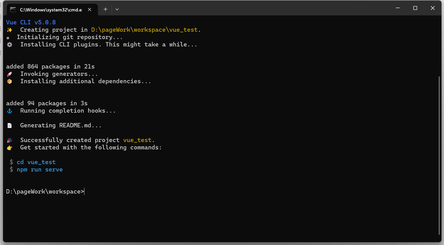This screenshot has height=245, width=444.
Task: Click the document emoji beside Generating README
Action: tap(10, 126)
